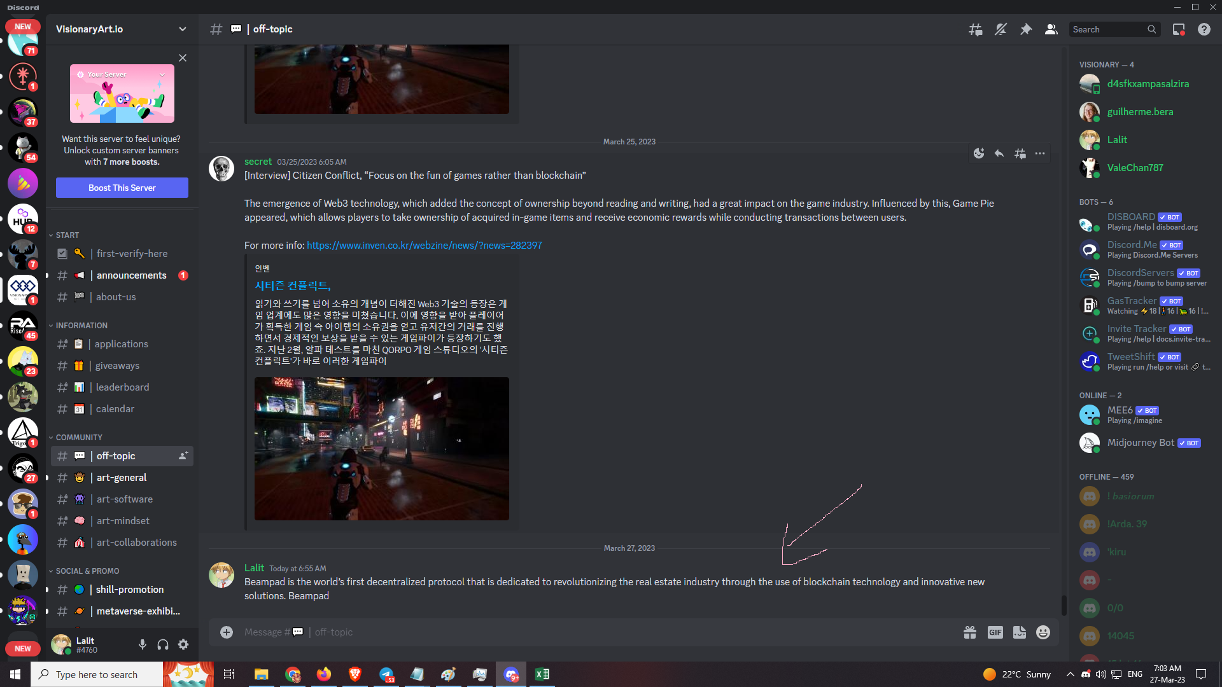The width and height of the screenshot is (1222, 687).
Task: Open the calendar channel
Action: click(122, 409)
